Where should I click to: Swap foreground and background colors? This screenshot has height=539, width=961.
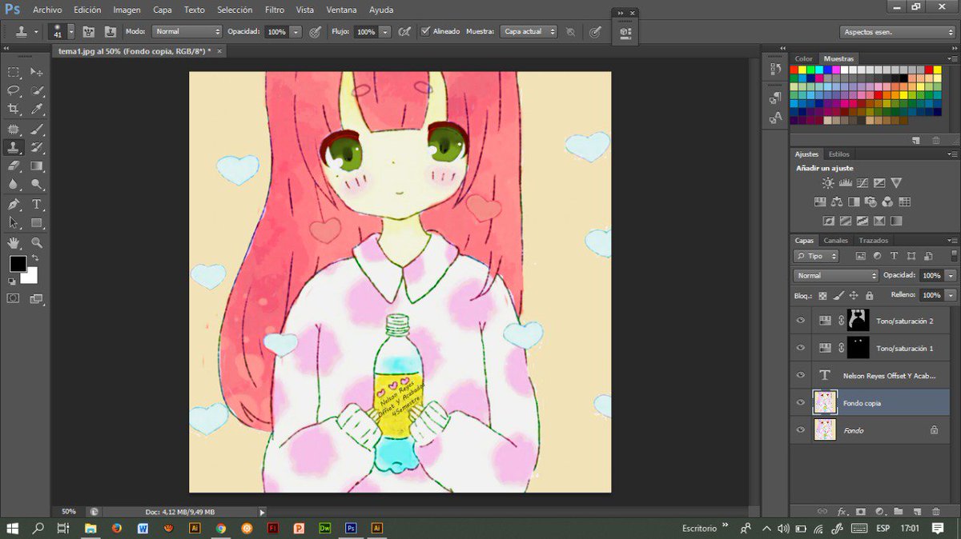35,258
